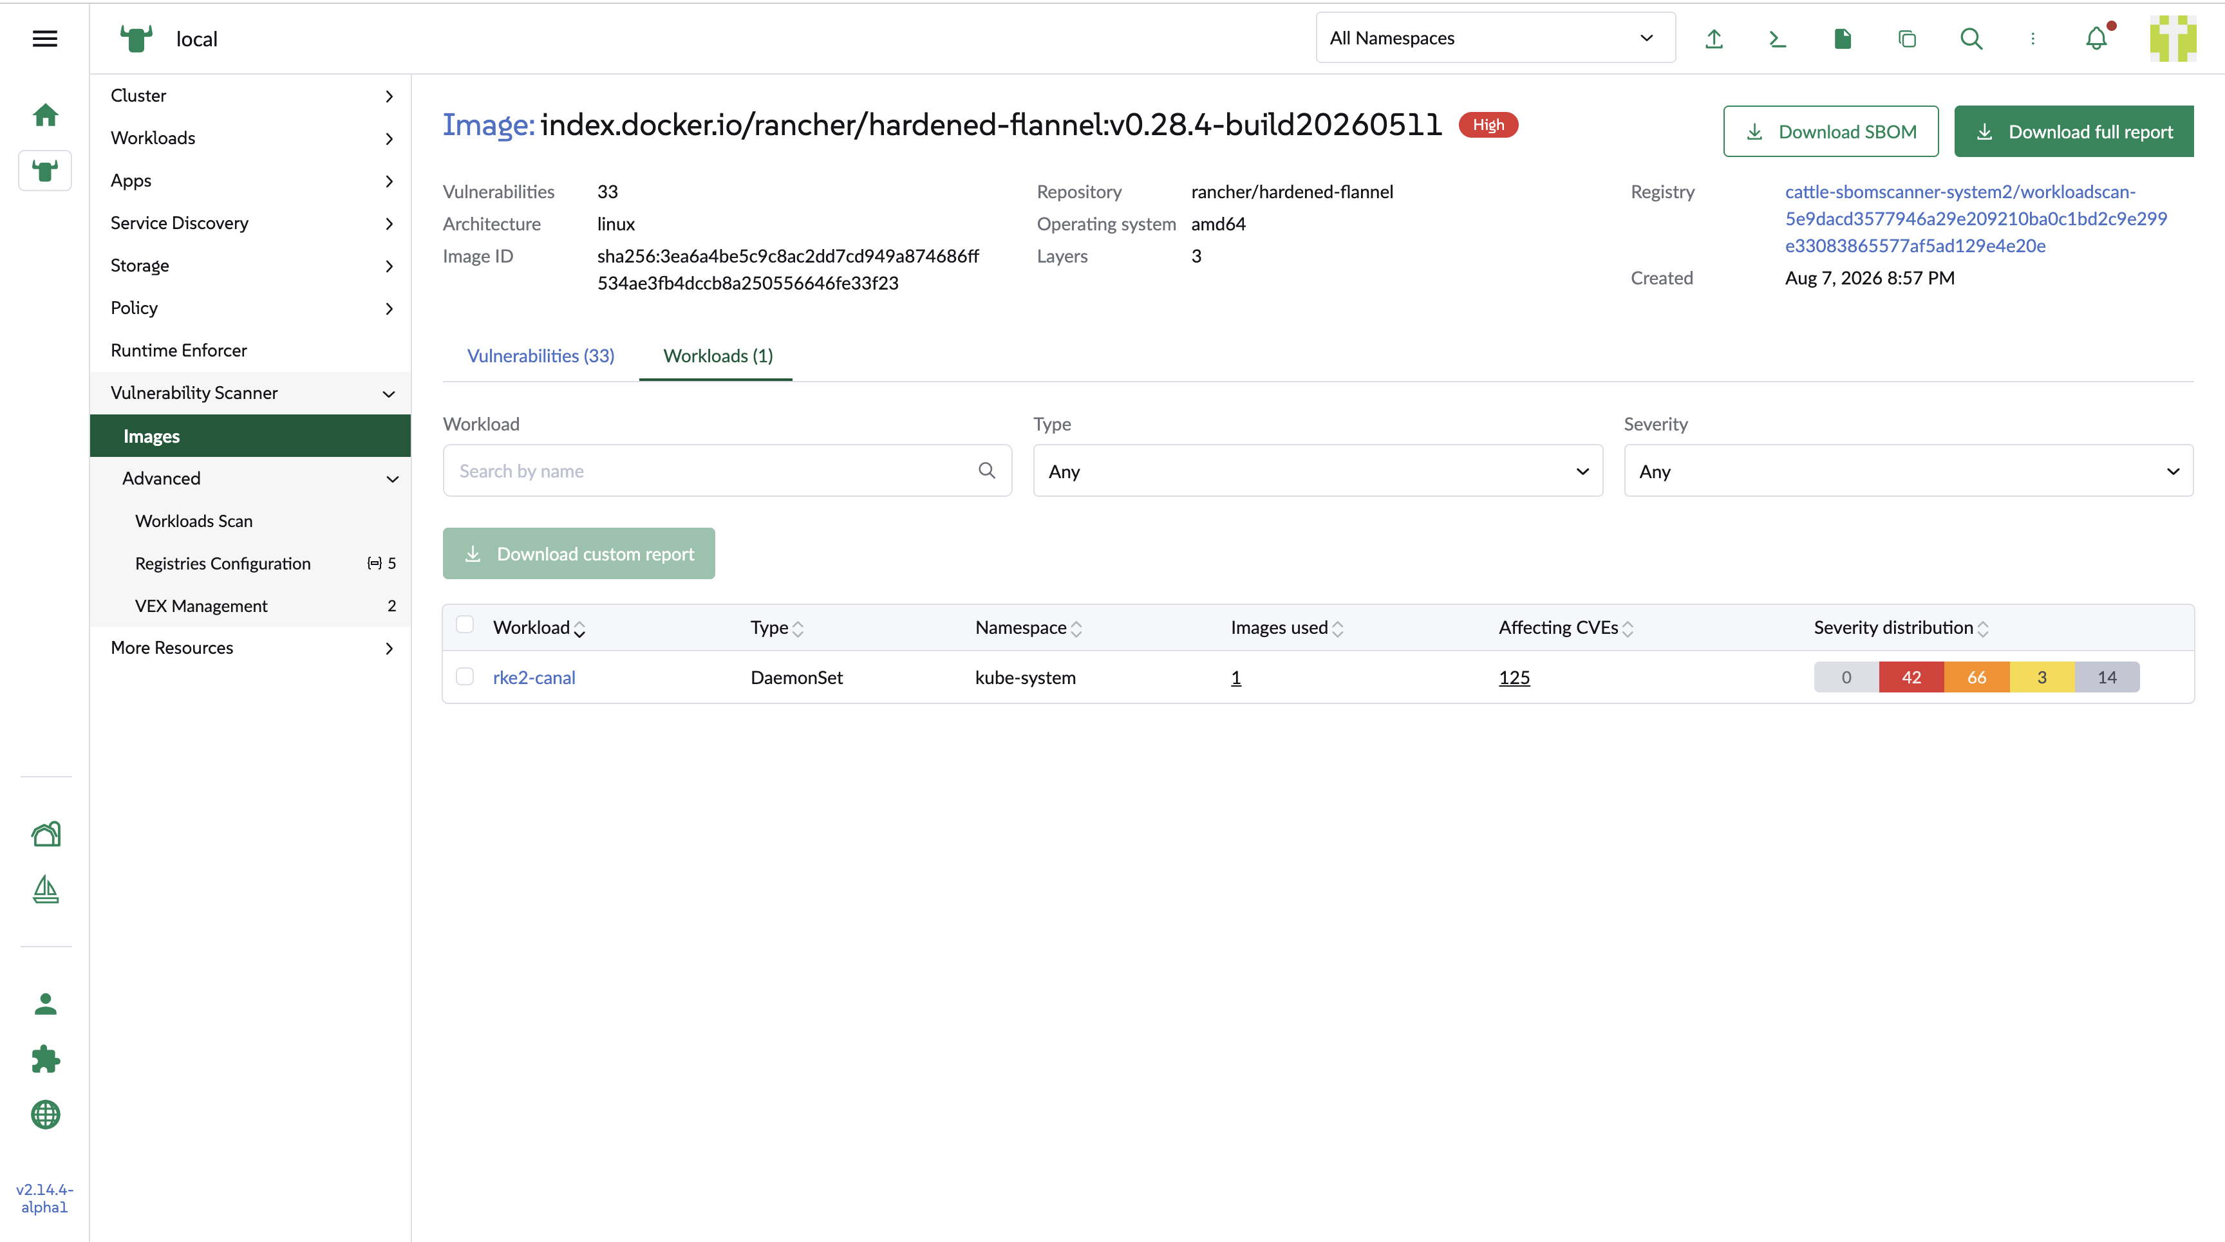
Task: Click the orange 66 severity segment
Action: [1976, 678]
